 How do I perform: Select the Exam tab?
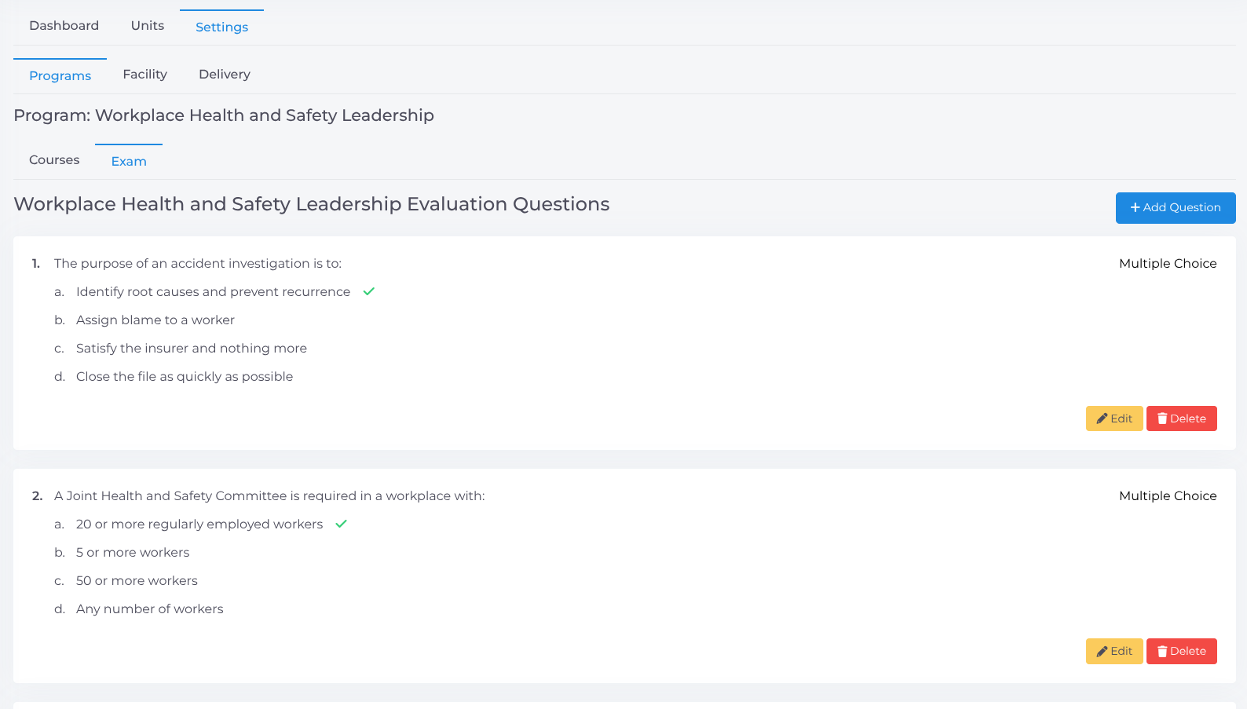129,162
